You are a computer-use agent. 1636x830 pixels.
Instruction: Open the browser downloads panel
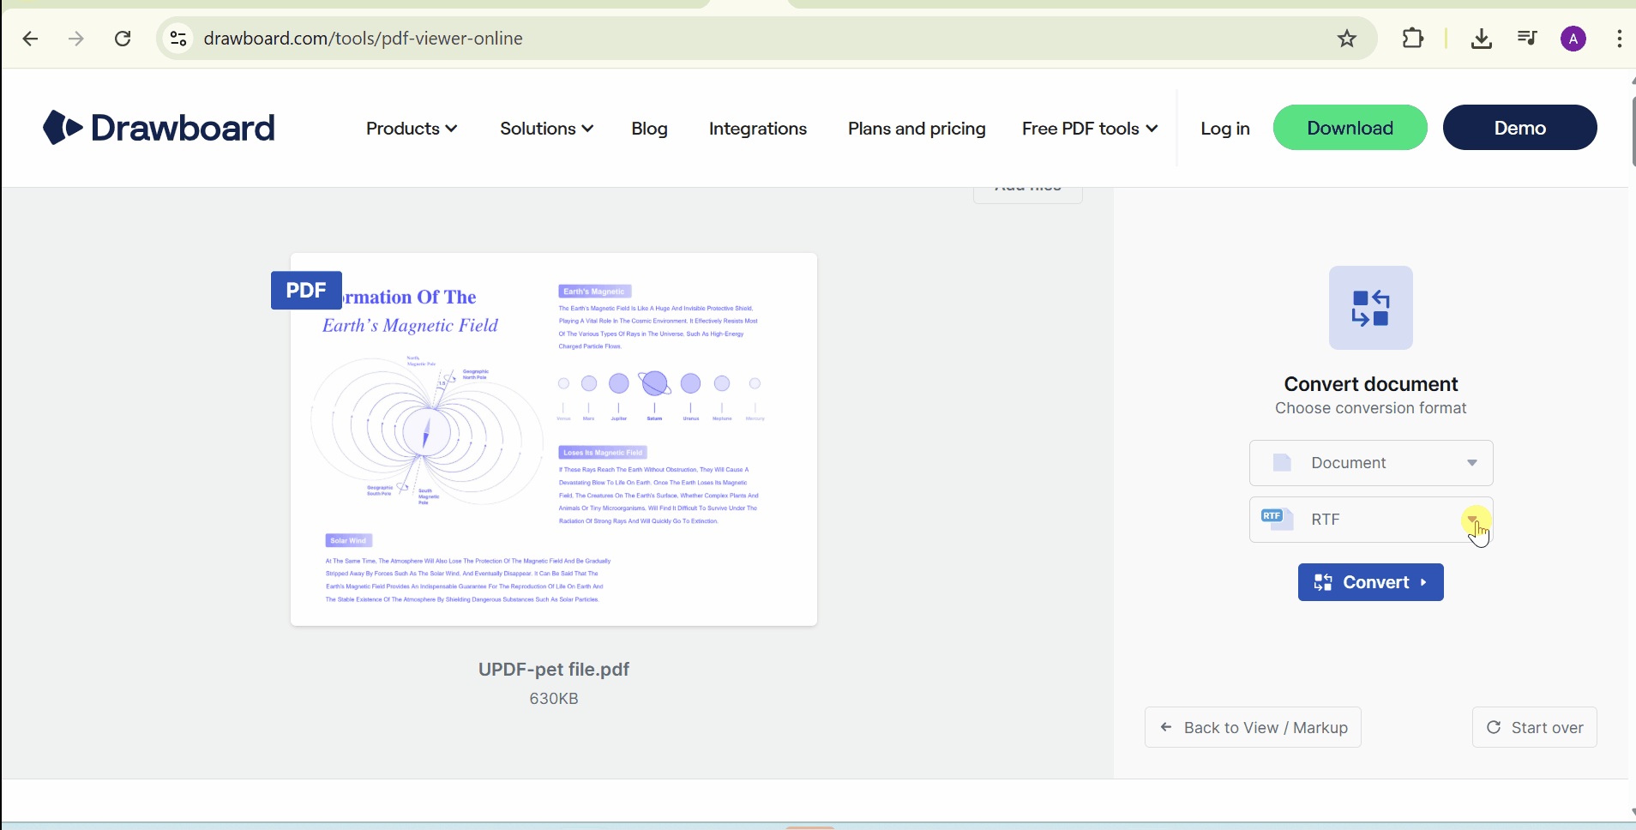pos(1481,39)
